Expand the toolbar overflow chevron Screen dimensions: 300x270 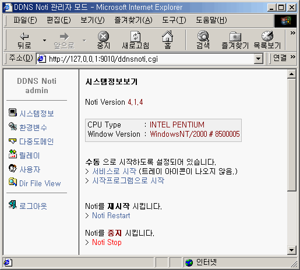[292, 33]
